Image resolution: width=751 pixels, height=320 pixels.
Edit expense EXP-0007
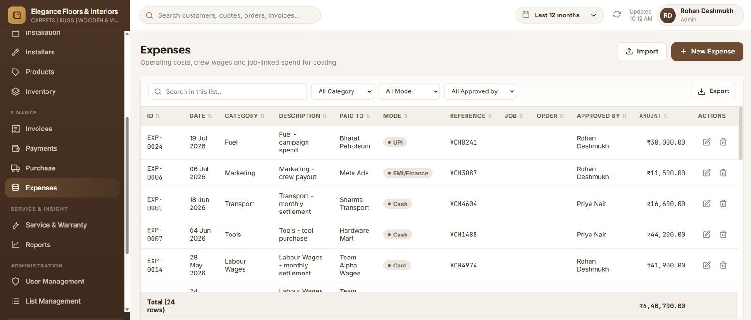tap(706, 234)
